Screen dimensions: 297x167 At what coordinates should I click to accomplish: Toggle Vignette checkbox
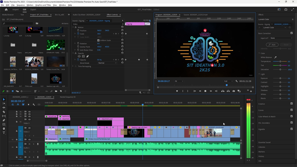(x=292, y=129)
